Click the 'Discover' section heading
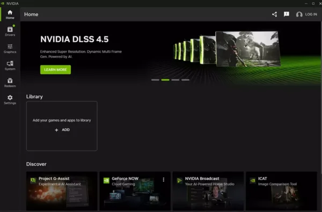Viewport: 322px width, 212px height. pos(36,164)
